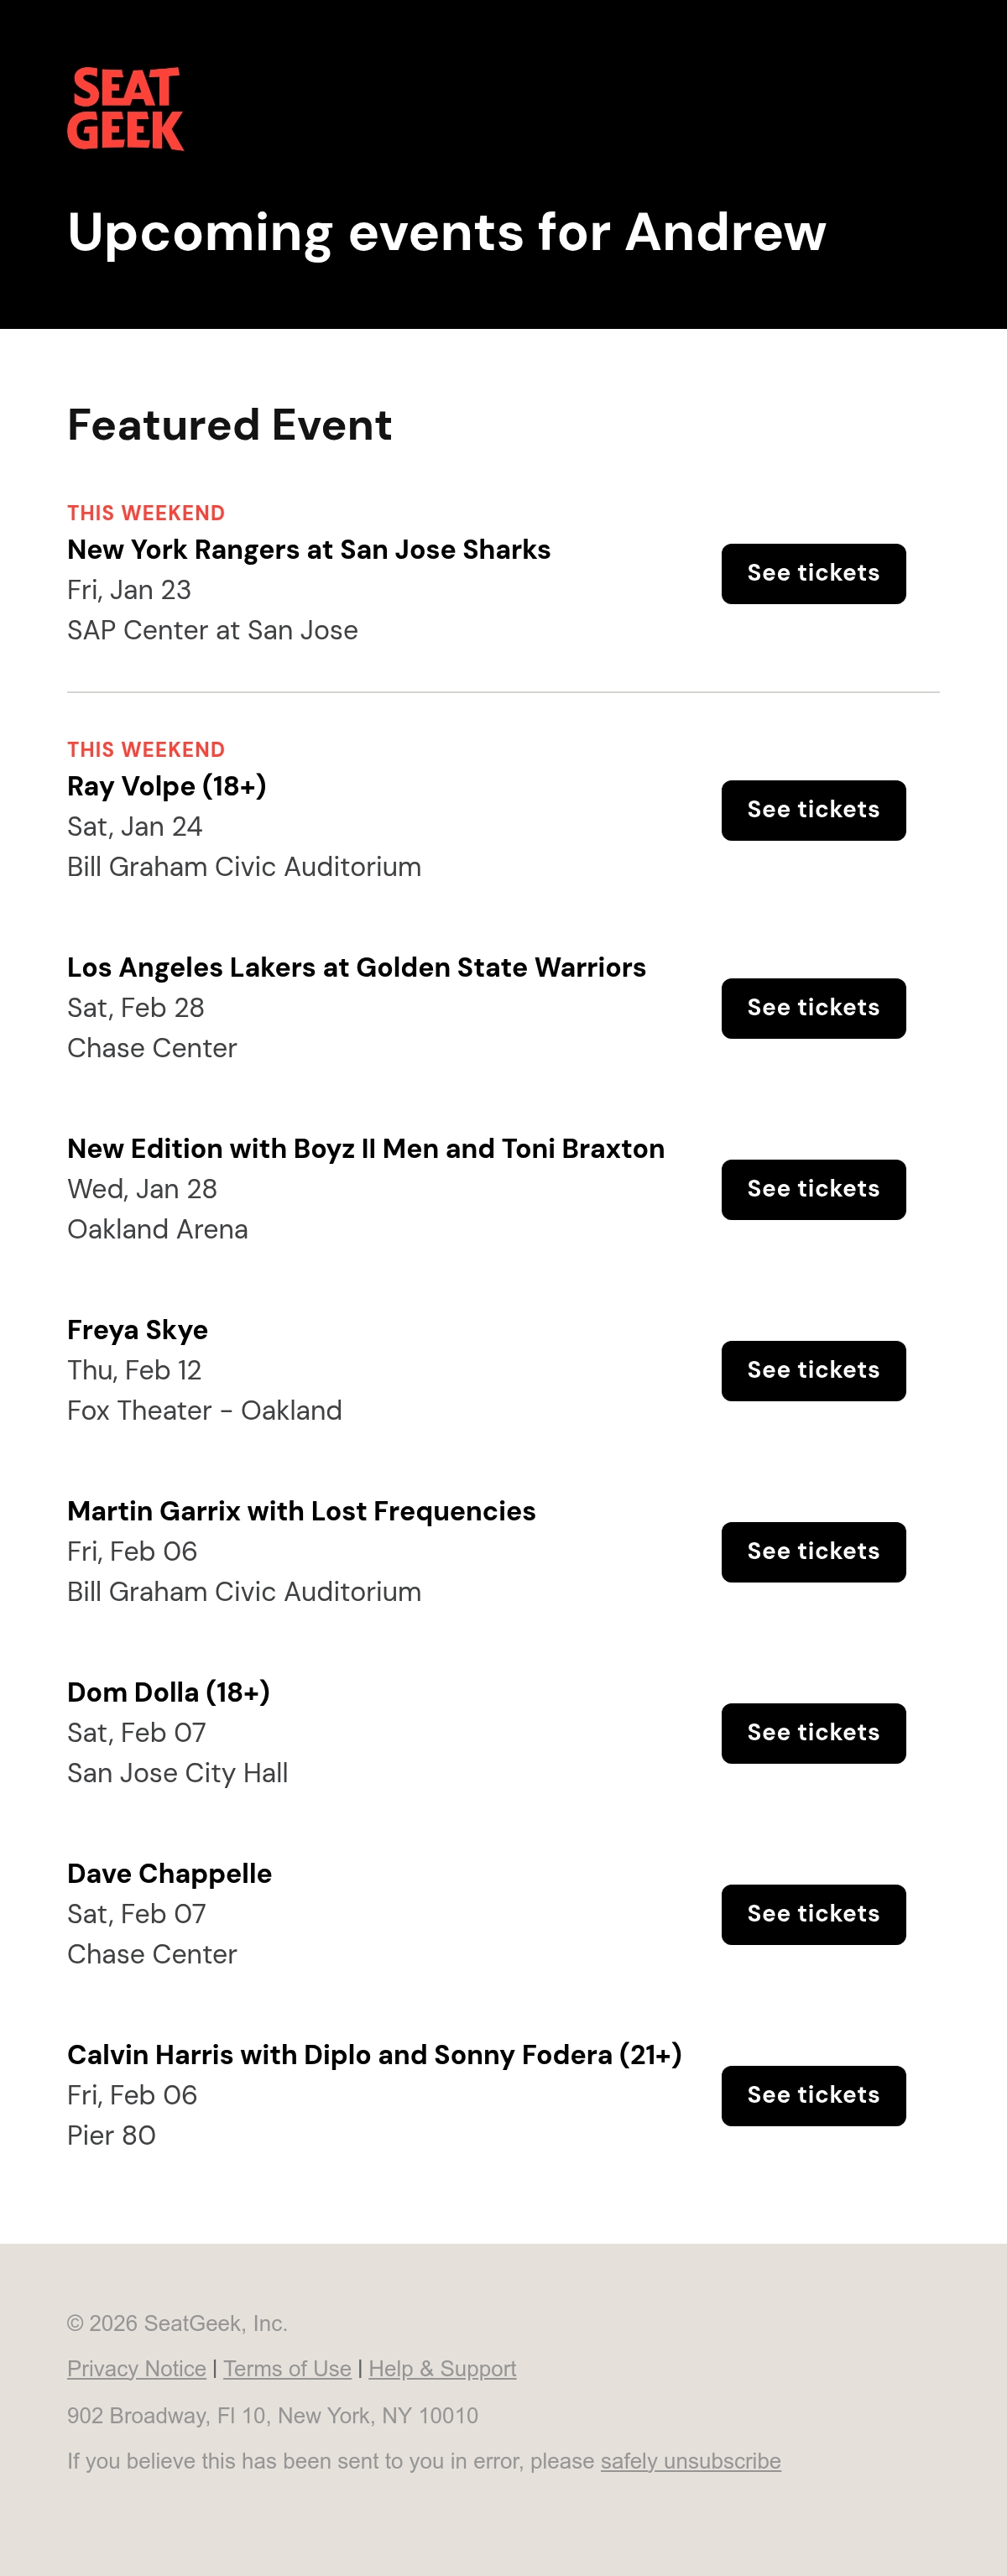This screenshot has height=2576, width=1007.
Task: Click the safely unsubscribe link
Action: click(x=690, y=2461)
